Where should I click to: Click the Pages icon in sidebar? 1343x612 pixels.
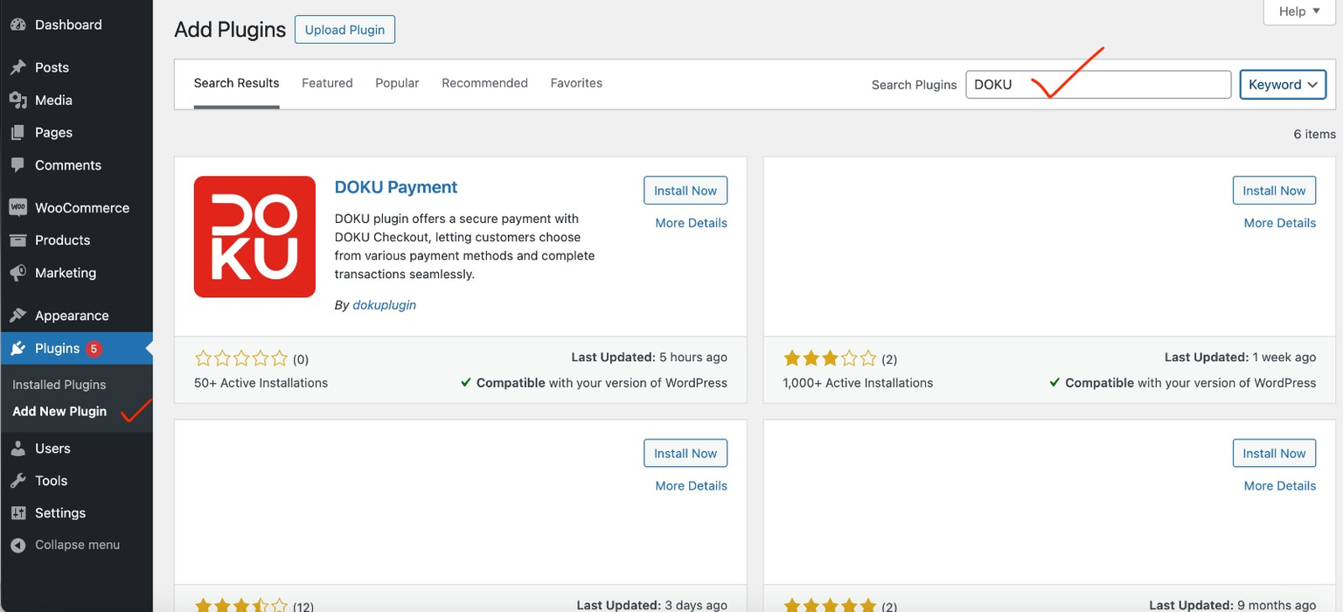pyautogui.click(x=17, y=133)
